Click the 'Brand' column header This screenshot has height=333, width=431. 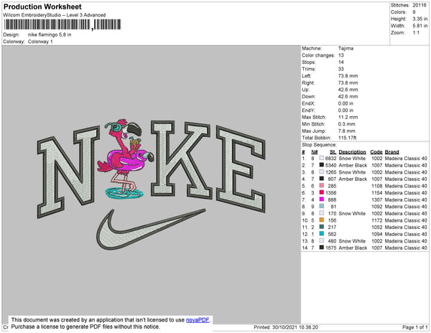(392, 152)
